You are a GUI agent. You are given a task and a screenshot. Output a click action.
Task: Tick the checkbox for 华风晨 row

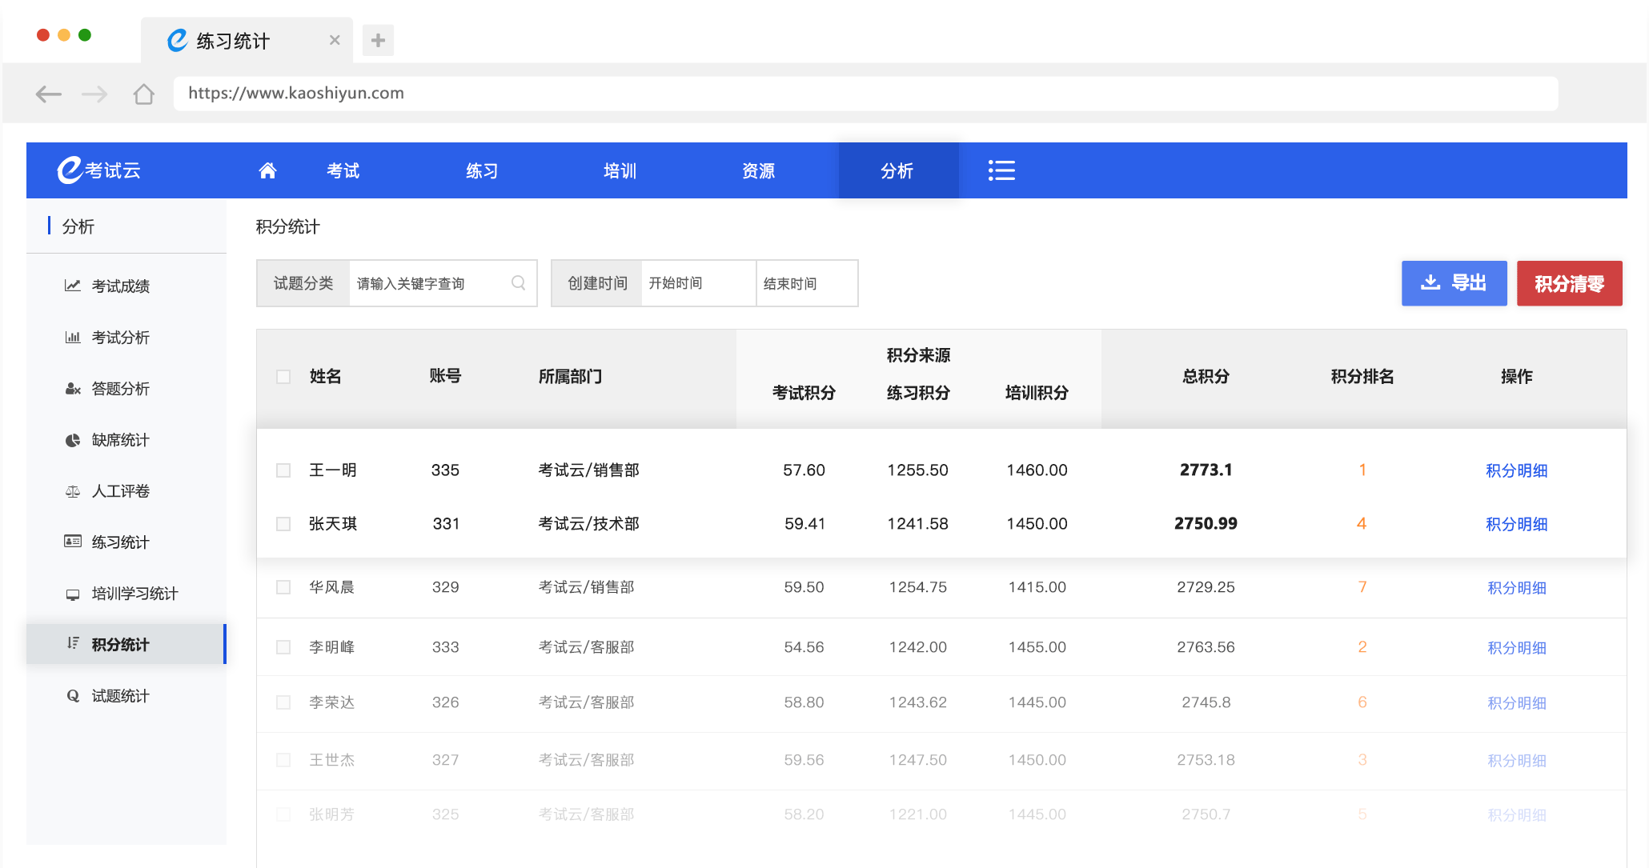click(283, 587)
